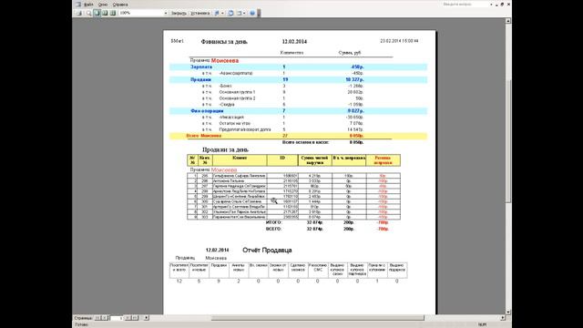Click the vertical scrollbar thumb
The width and height of the screenshot is (583, 328).
tap(508, 141)
